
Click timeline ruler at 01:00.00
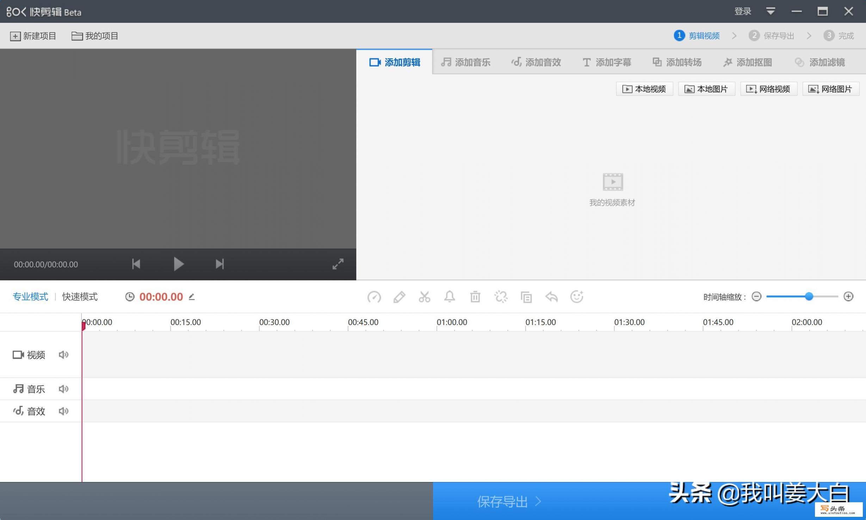point(452,322)
